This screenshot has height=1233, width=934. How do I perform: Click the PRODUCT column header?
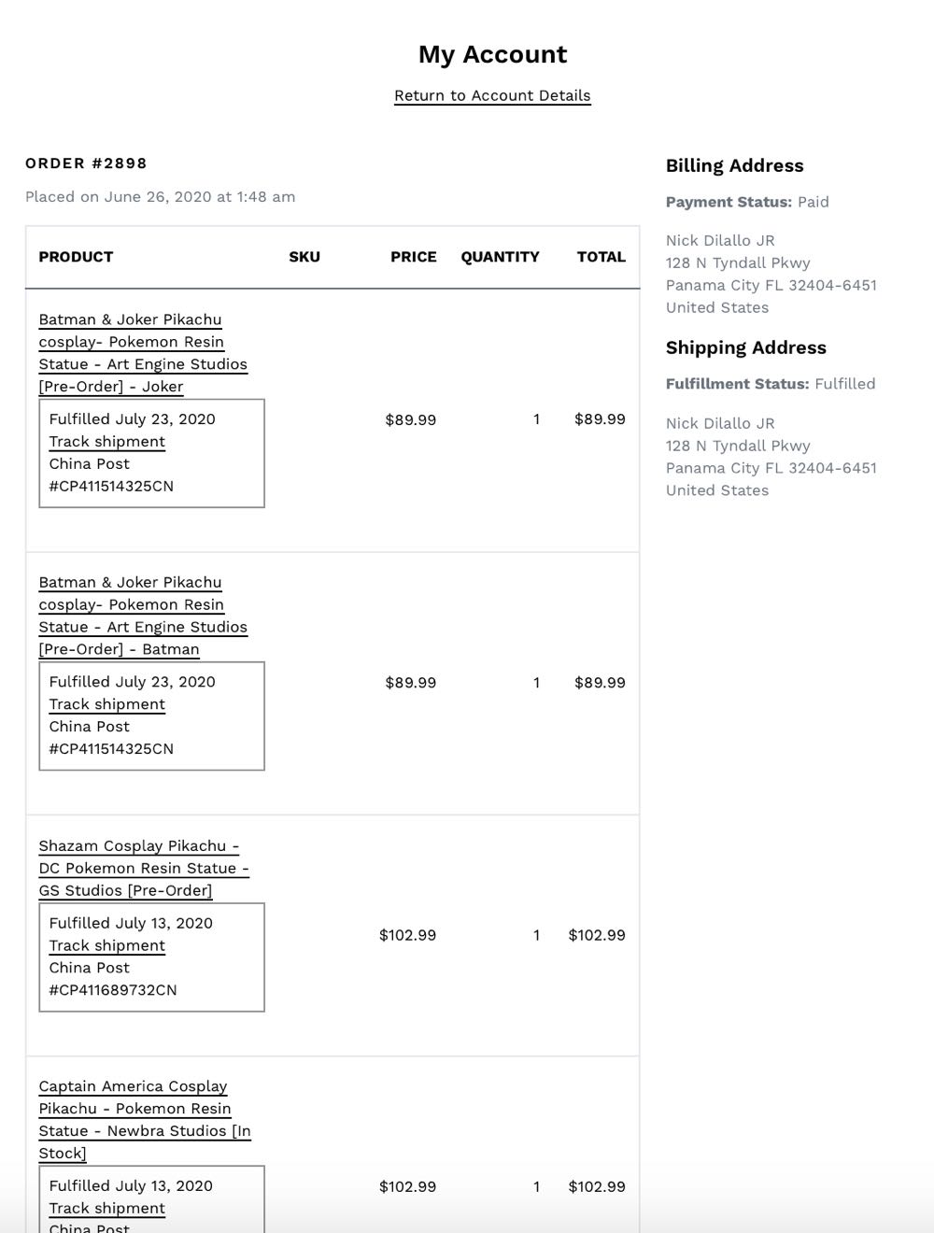coord(76,257)
